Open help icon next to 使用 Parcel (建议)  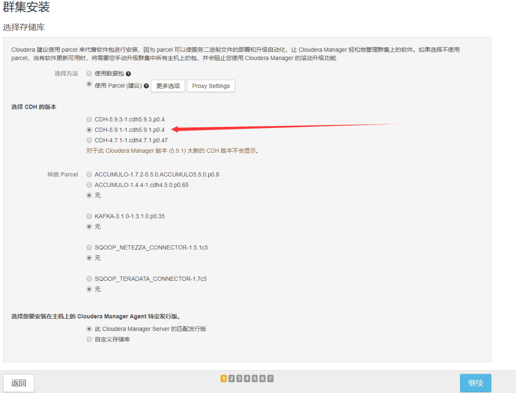point(146,86)
